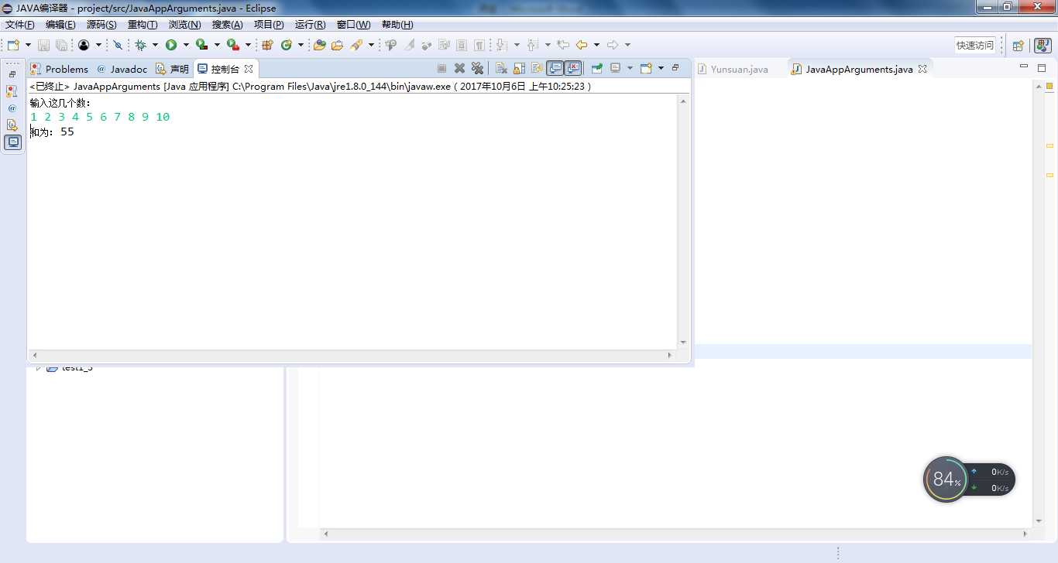Open the 源码(S) menu
The height and width of the screenshot is (563, 1058).
coord(101,25)
